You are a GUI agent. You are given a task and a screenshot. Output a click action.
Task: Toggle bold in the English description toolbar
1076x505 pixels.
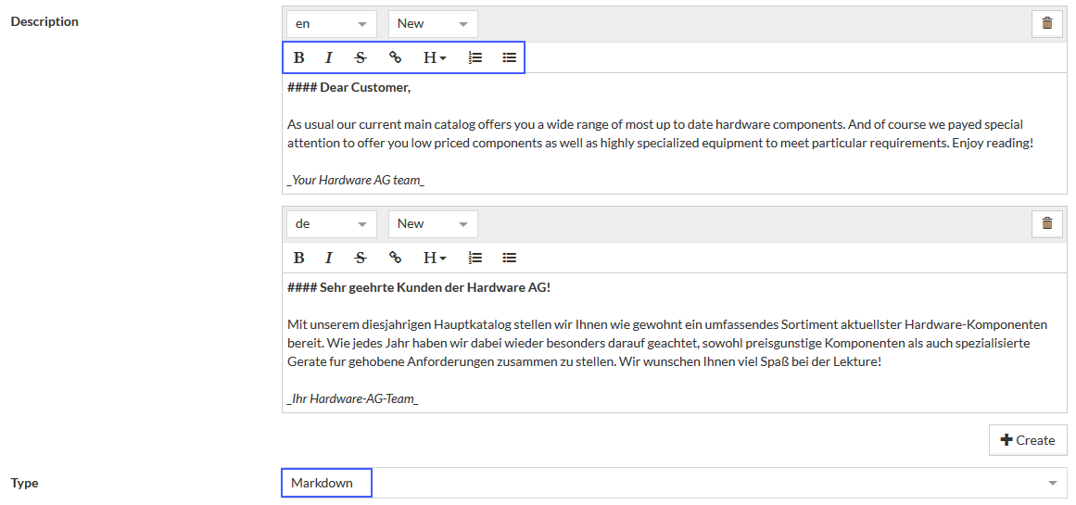click(298, 57)
